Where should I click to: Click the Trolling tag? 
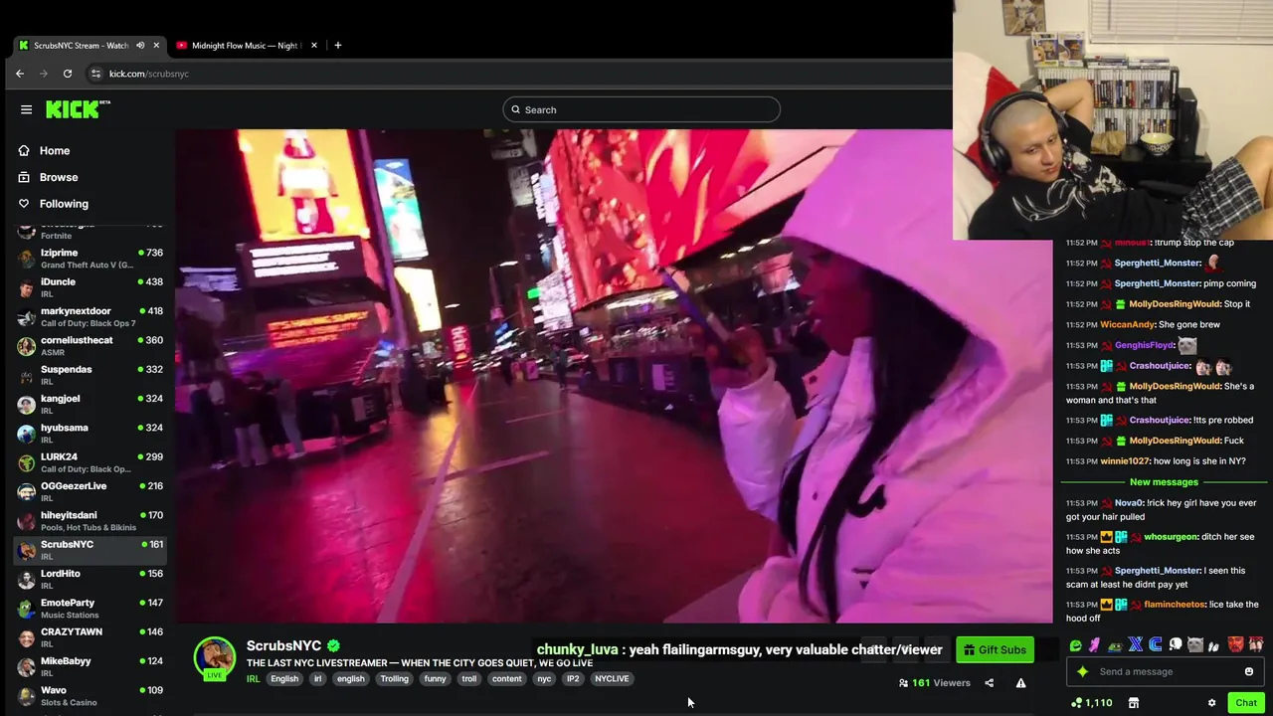[x=394, y=679]
